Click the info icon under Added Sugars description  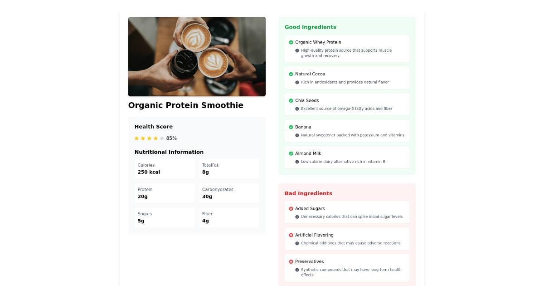[297, 217]
